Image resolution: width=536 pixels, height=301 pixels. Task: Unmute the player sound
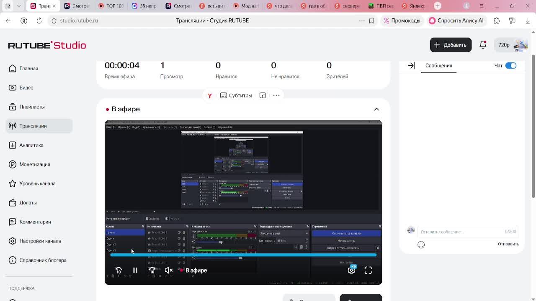tap(169, 270)
